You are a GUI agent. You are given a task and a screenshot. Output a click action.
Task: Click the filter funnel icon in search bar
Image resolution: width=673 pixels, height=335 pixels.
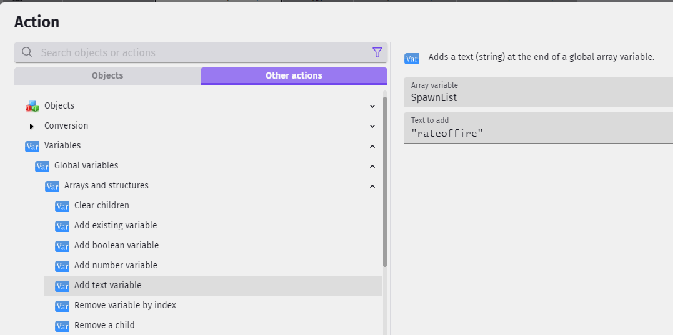pyautogui.click(x=377, y=52)
